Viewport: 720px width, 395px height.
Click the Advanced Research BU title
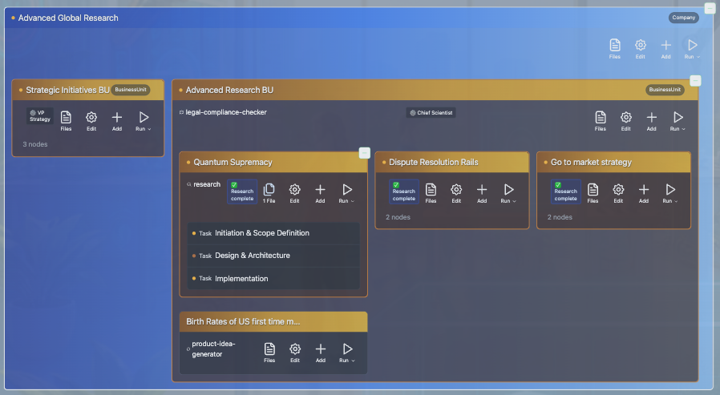point(229,90)
